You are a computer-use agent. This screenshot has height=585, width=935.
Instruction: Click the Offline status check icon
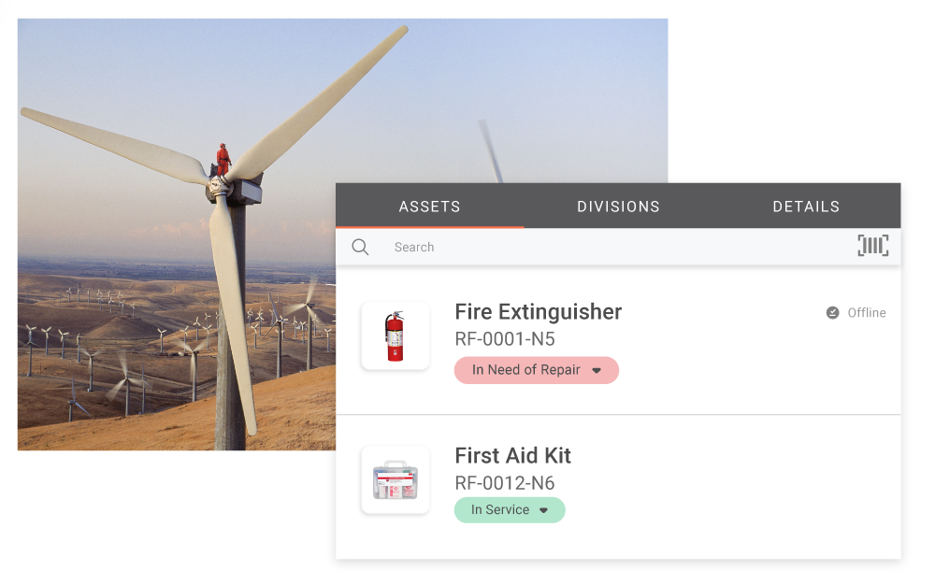(832, 313)
